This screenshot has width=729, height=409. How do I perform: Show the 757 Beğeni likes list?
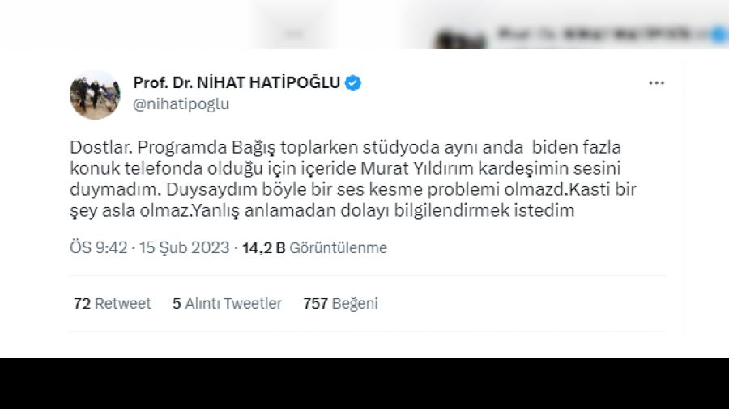pos(340,303)
